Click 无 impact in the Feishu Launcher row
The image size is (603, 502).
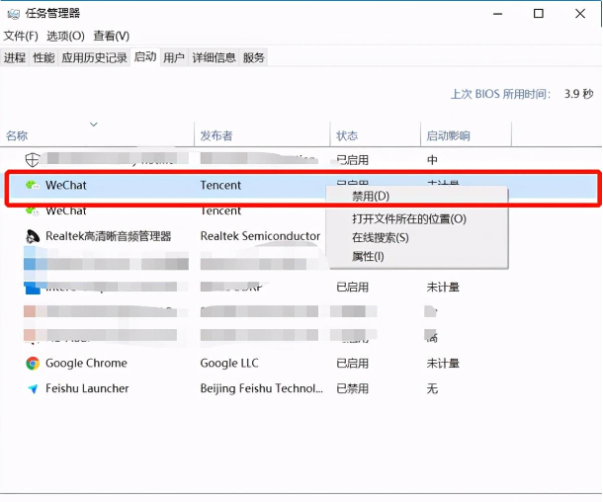tap(432, 388)
